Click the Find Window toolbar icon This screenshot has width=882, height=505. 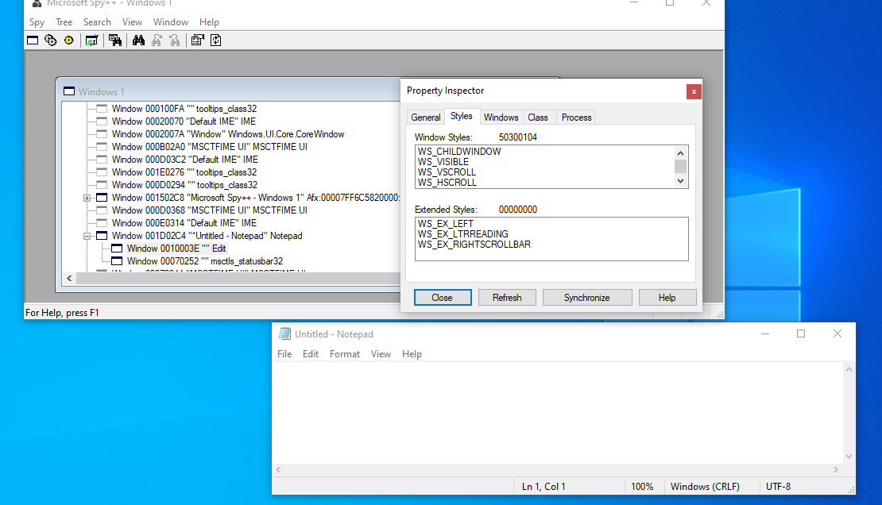pos(115,40)
